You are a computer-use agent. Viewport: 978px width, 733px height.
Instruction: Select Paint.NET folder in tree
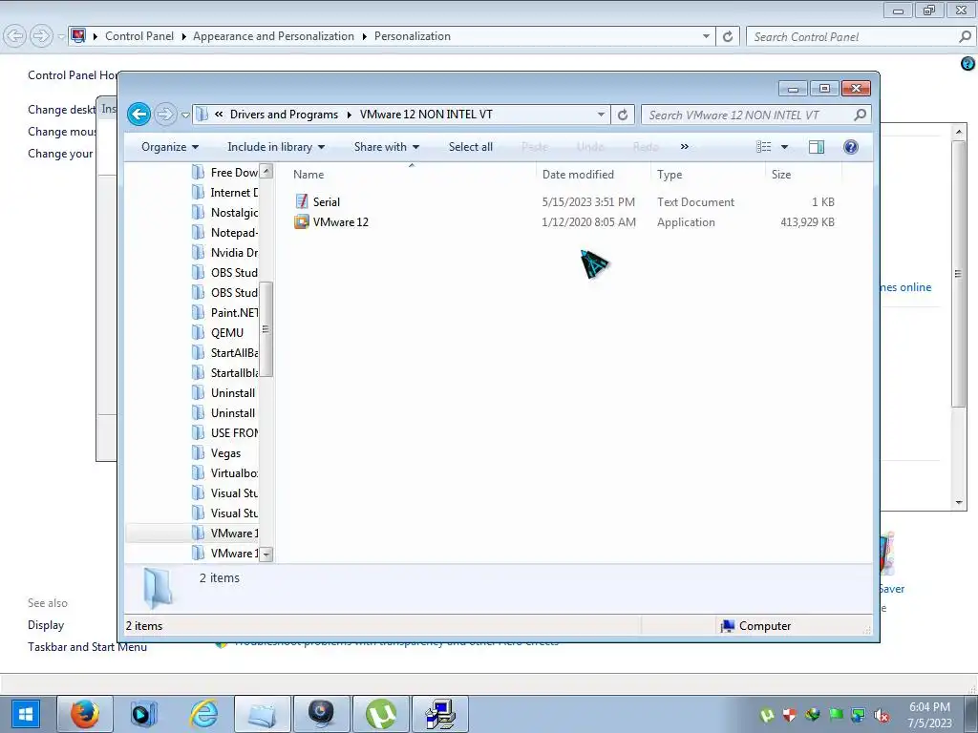point(234,313)
